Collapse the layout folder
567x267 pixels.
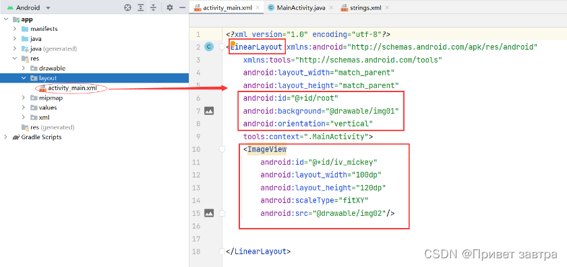click(24, 78)
